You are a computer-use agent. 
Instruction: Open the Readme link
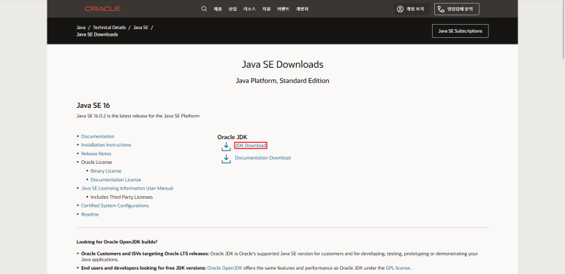(x=90, y=214)
